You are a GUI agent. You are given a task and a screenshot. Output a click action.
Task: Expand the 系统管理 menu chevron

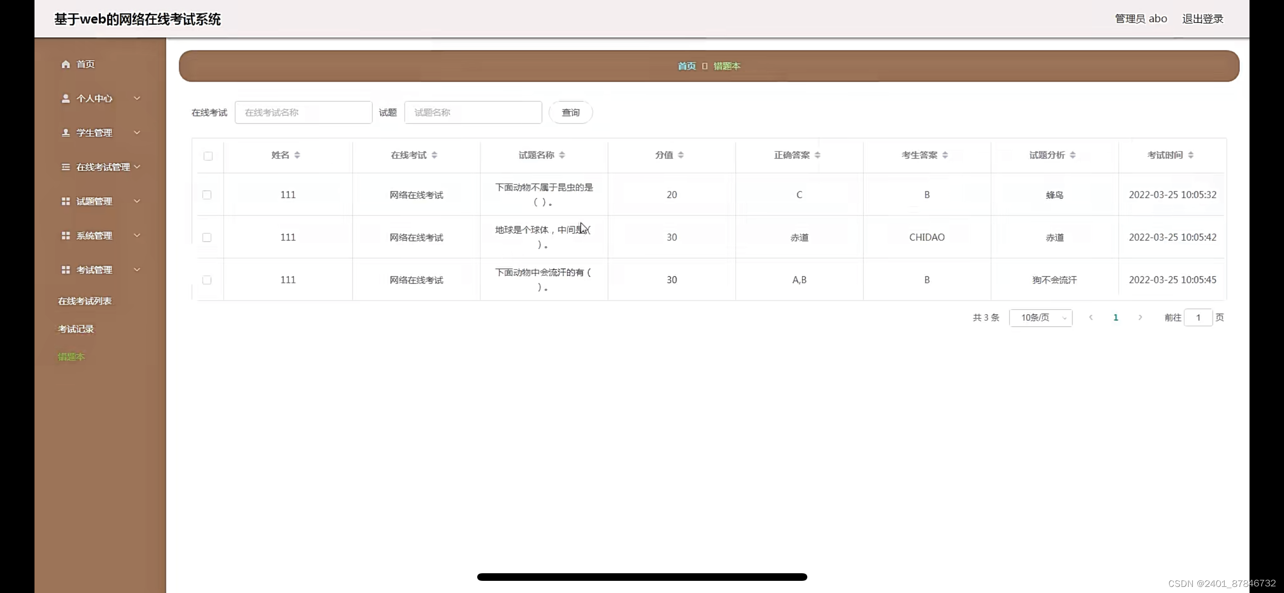click(x=137, y=236)
